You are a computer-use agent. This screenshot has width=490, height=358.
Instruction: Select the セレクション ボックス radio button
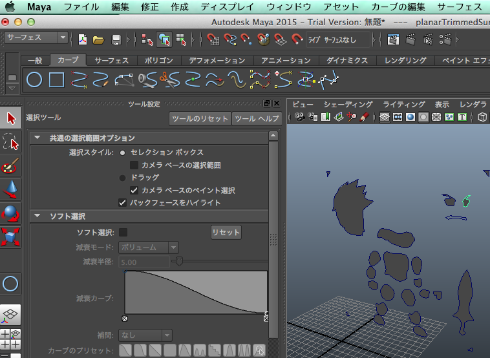click(x=123, y=153)
